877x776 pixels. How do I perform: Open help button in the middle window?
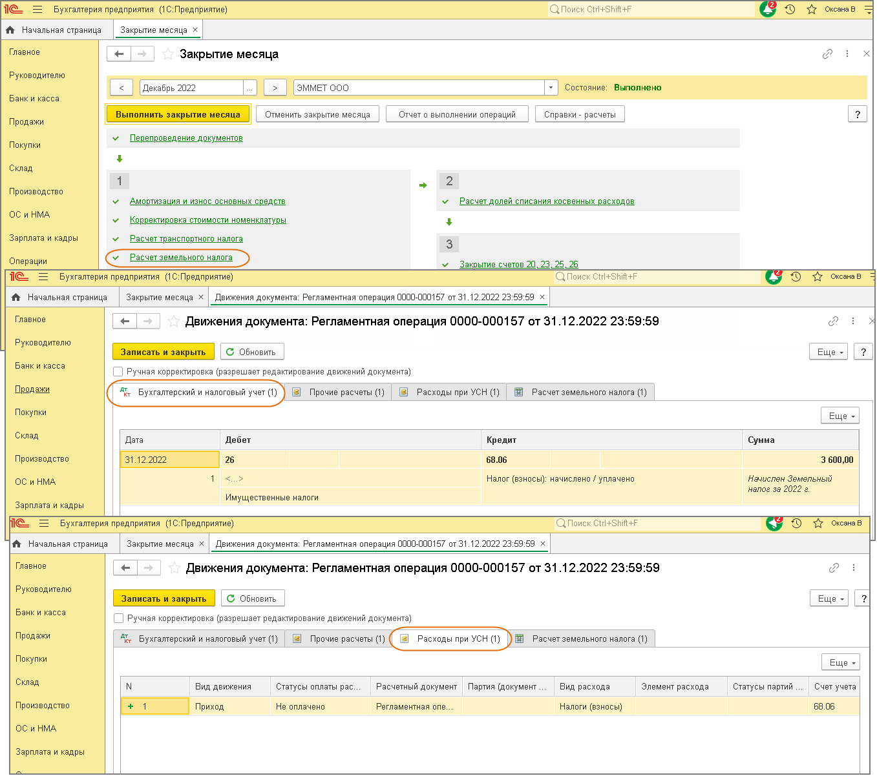pyautogui.click(x=863, y=352)
